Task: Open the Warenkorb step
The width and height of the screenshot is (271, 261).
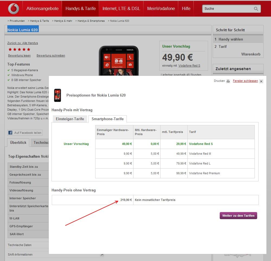Action: pyautogui.click(x=251, y=54)
